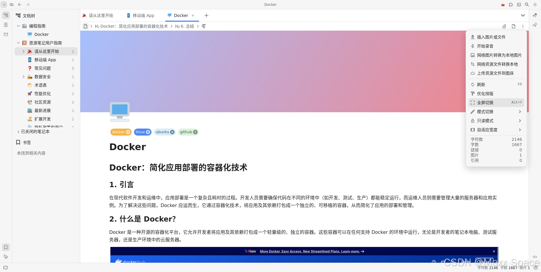This screenshot has width=541, height=272.
Task: Go forward with the right arrow icon
Action: [x=28, y=4]
